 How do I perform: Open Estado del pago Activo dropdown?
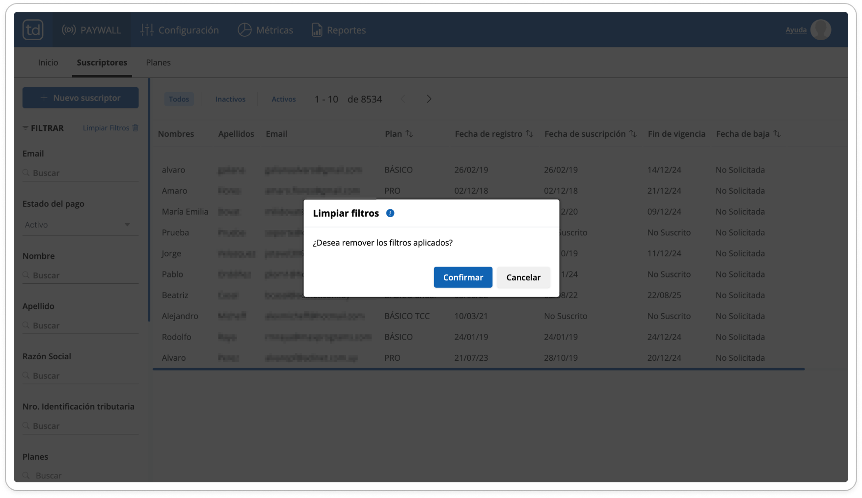pos(81,225)
